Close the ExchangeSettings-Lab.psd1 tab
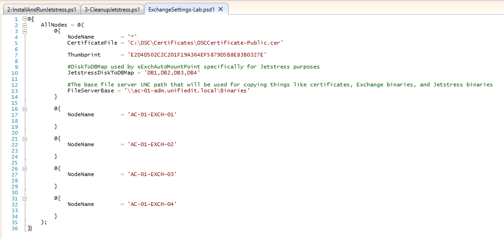504x239 pixels. pyautogui.click(x=221, y=9)
